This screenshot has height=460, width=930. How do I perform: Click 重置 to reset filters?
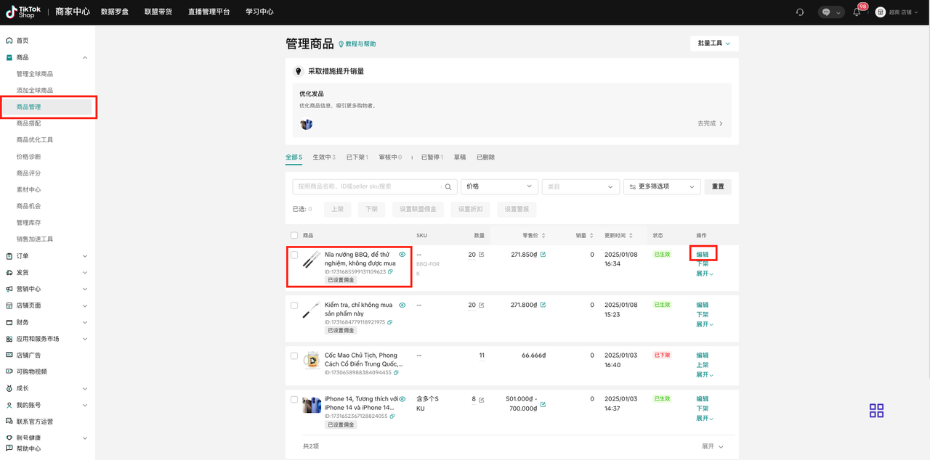[x=718, y=186]
